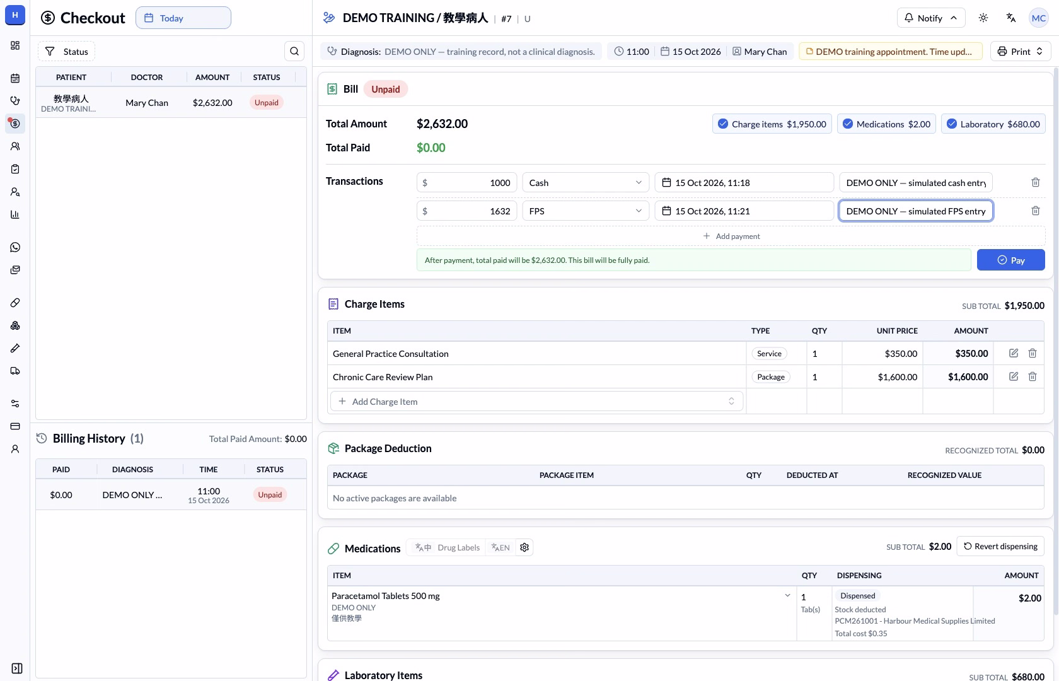The width and height of the screenshot is (1059, 681).
Task: Open the patients group icon in sidebar
Action: (x=15, y=146)
